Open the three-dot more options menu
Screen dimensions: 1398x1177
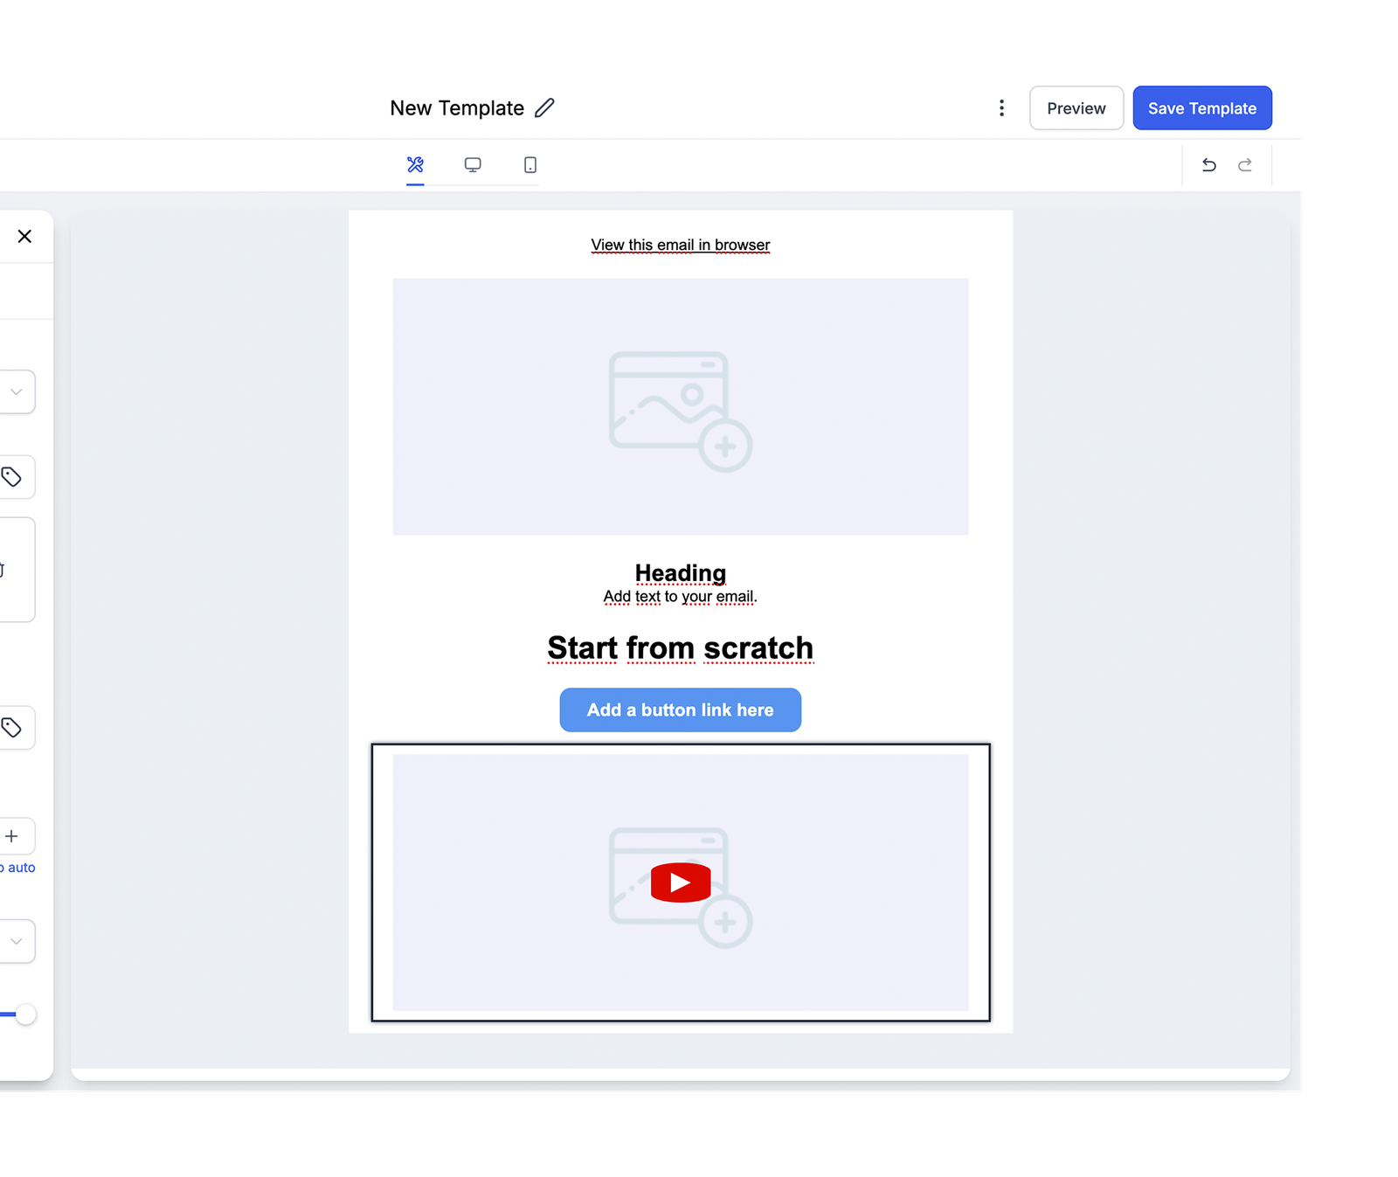(1001, 107)
